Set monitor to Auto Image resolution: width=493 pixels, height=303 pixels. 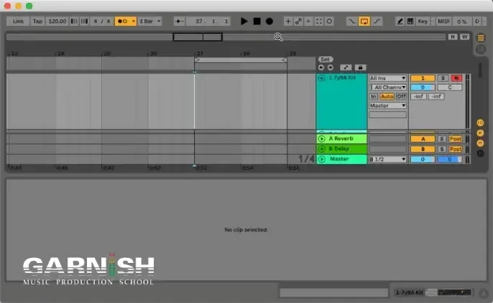coord(387,97)
